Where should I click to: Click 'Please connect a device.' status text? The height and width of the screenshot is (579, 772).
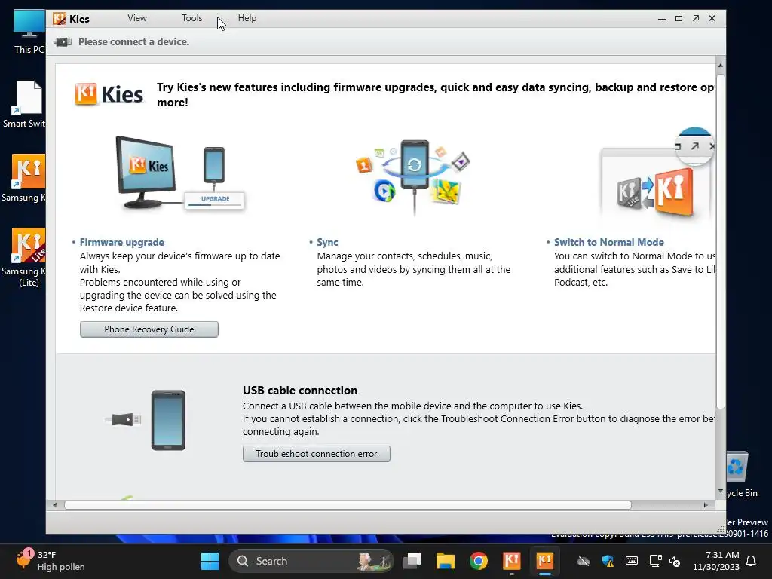[x=133, y=42]
